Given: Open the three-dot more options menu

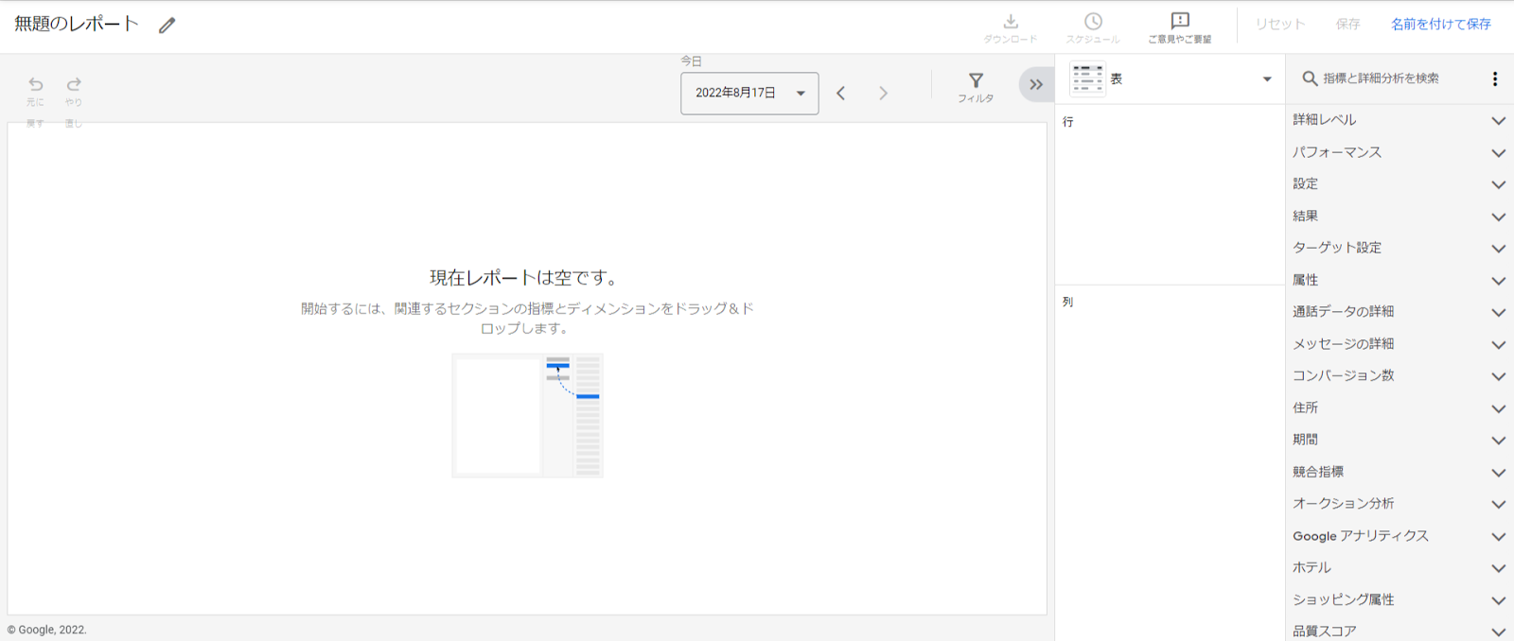Looking at the screenshot, I should (x=1495, y=78).
